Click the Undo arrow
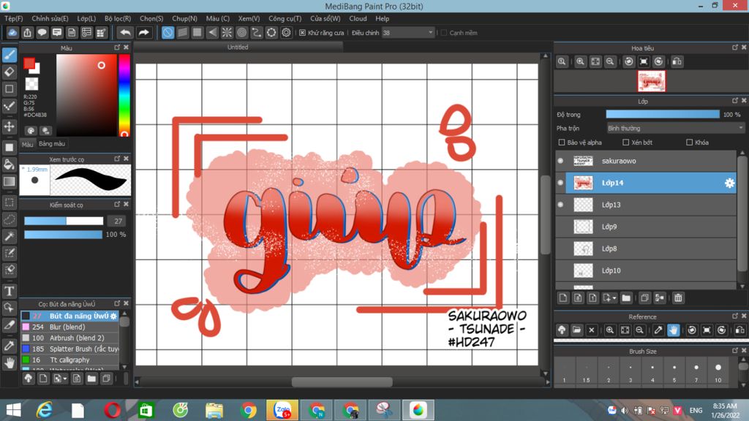The width and height of the screenshot is (749, 421). (x=125, y=32)
